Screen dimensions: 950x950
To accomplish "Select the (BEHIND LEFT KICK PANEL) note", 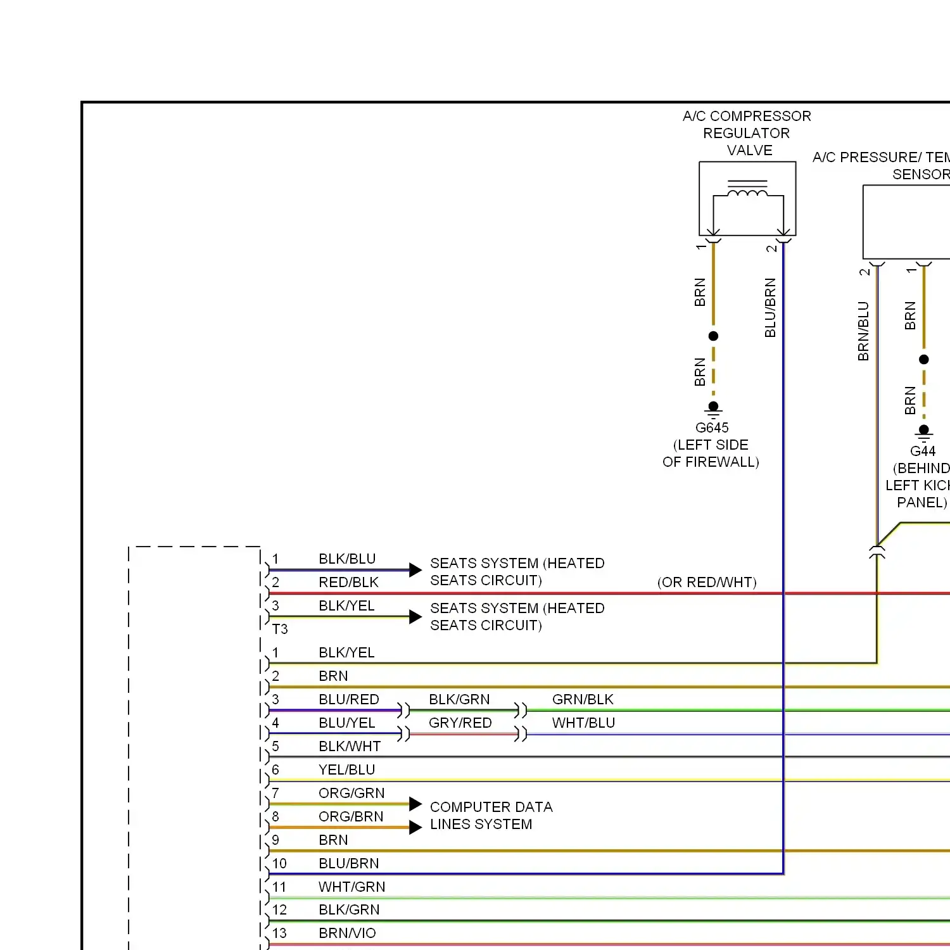I will point(918,485).
